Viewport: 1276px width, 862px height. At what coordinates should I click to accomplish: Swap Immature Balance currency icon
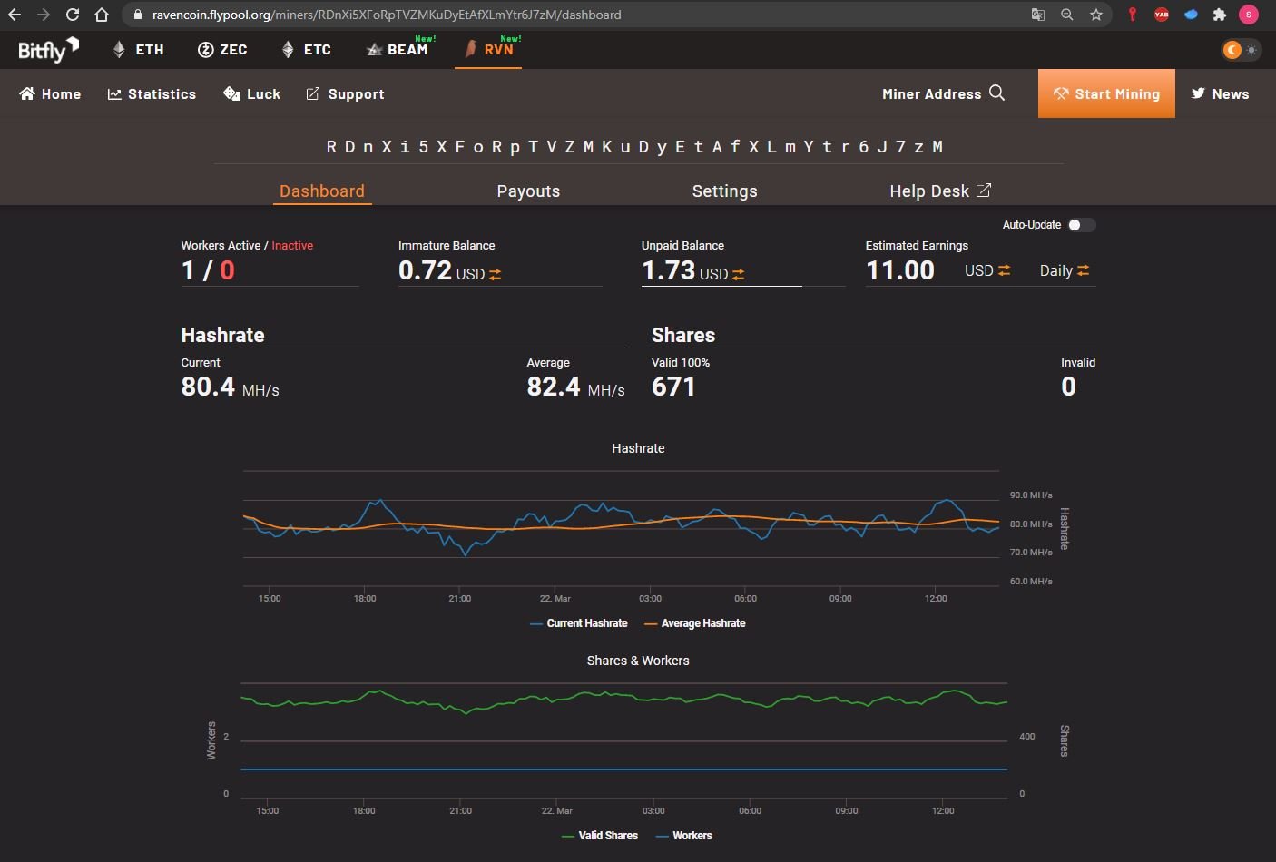495,274
